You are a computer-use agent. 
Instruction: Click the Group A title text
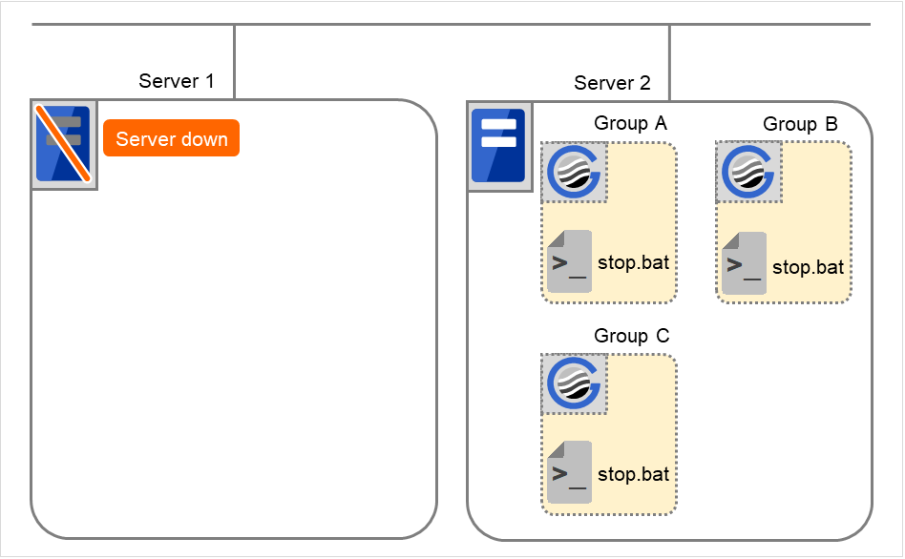click(630, 123)
